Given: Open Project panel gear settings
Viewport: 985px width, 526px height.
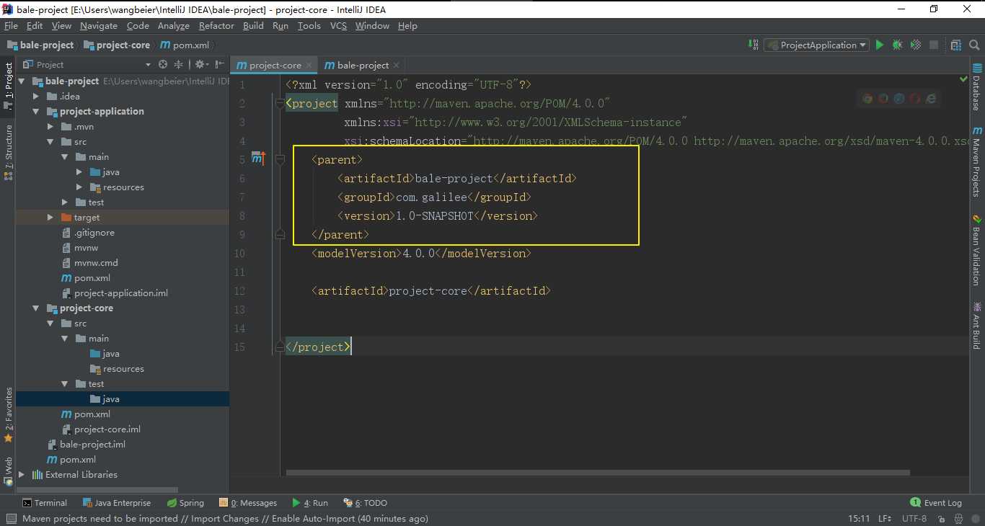Looking at the screenshot, I should pyautogui.click(x=200, y=64).
